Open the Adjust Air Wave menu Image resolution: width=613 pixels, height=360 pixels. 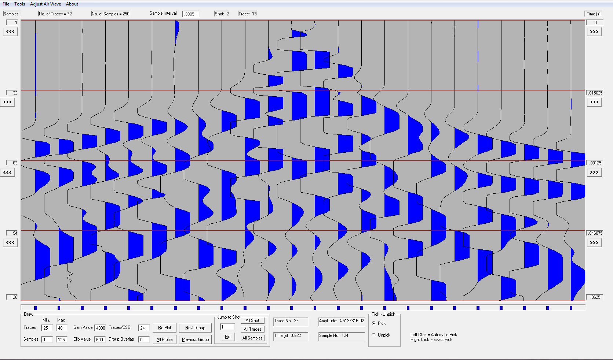click(45, 4)
